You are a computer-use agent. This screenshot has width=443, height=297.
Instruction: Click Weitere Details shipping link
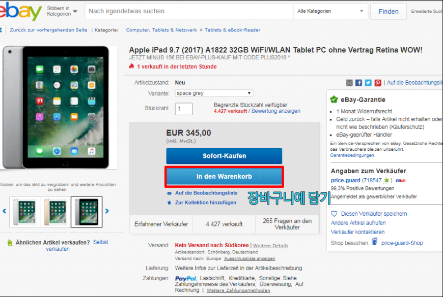point(271,246)
